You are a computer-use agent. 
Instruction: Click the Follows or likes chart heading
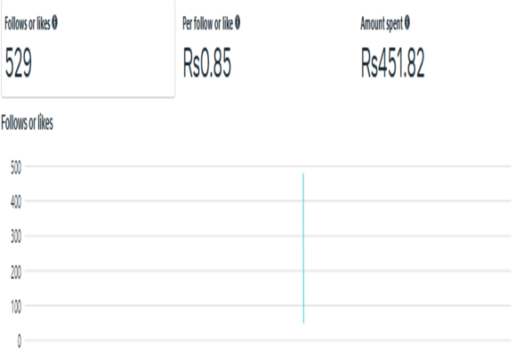click(27, 122)
